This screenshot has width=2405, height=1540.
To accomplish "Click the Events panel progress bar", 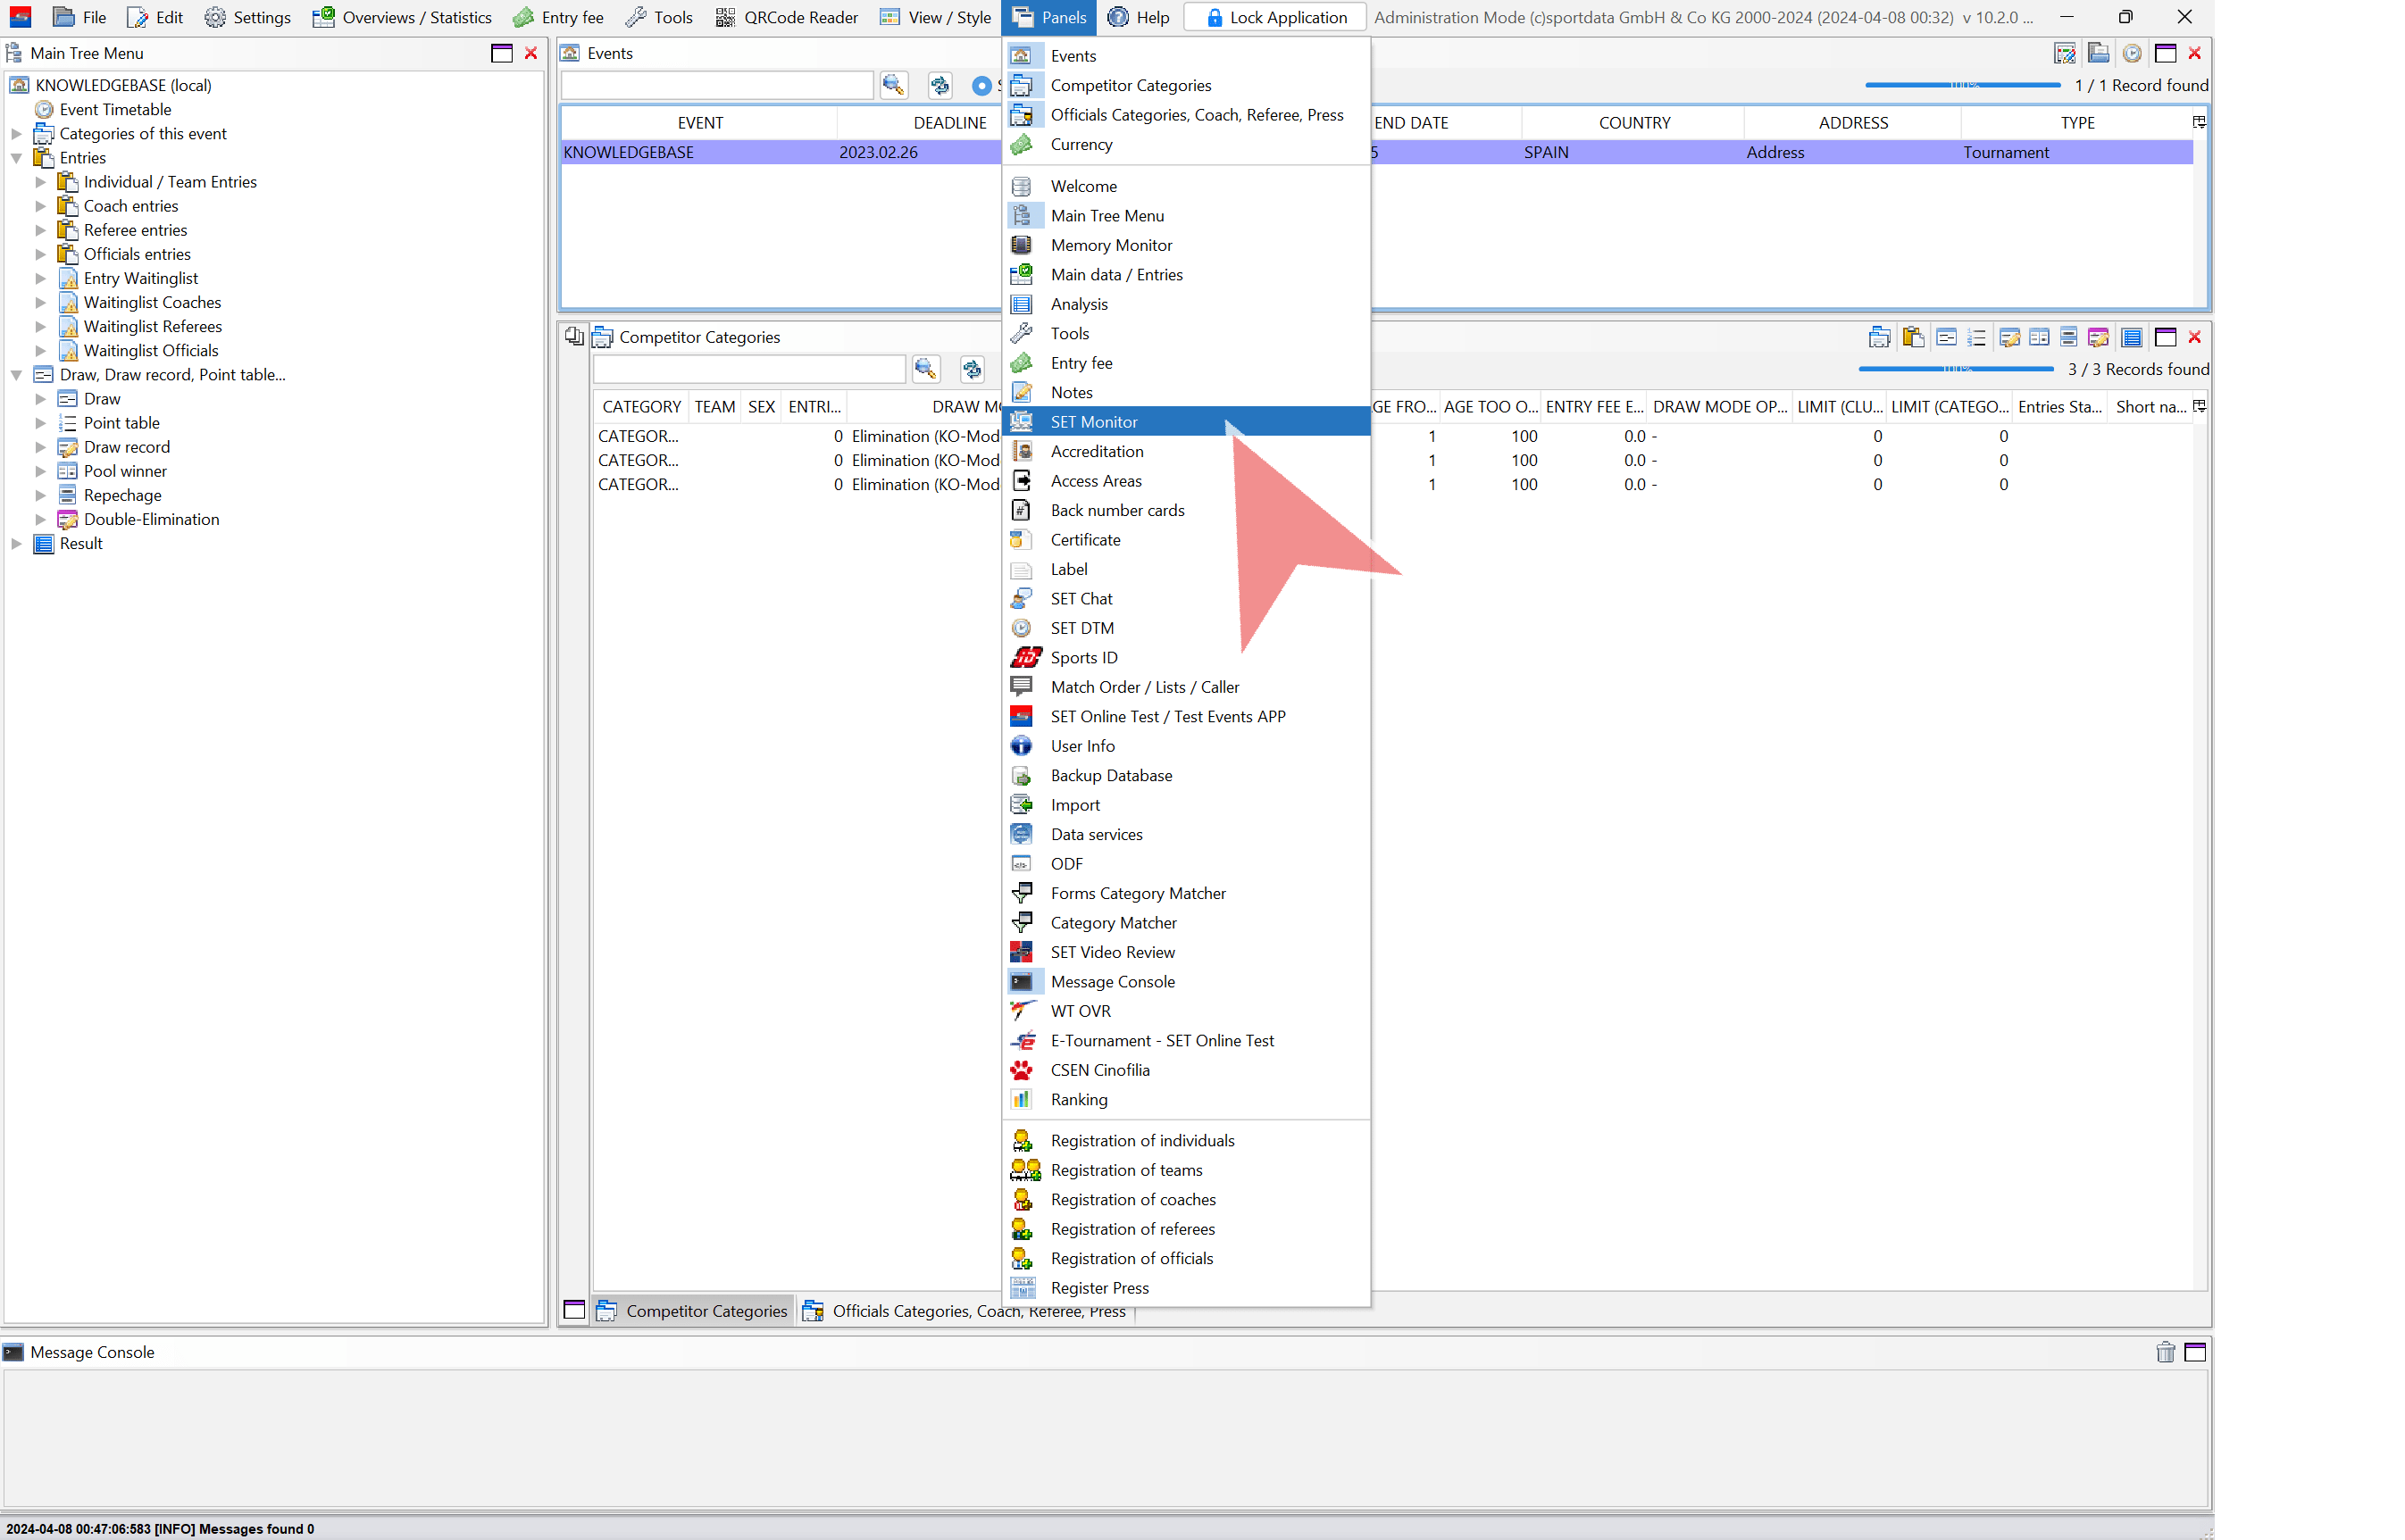I will pyautogui.click(x=1962, y=86).
